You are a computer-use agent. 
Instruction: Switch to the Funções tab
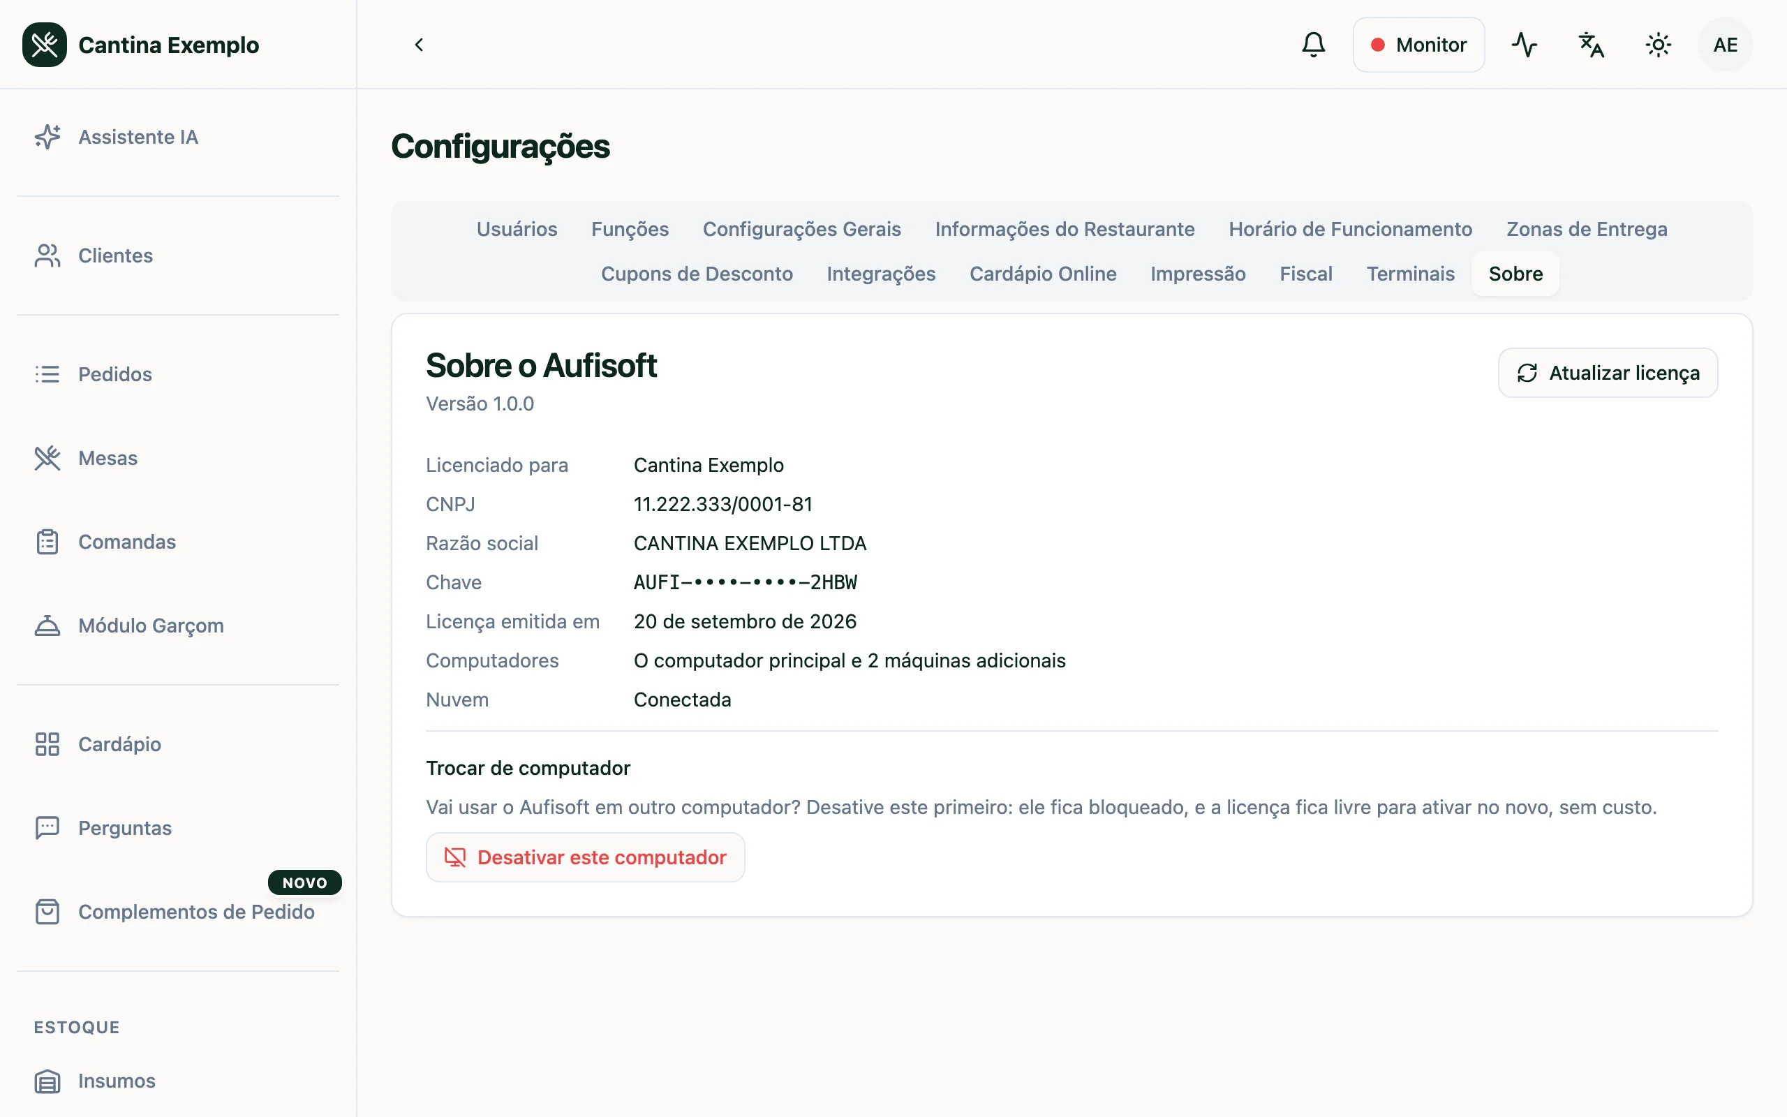[630, 229]
